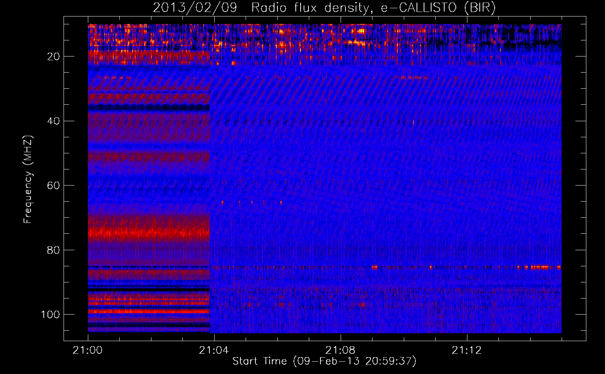Click the 'Frequency (MHZ)' axis label
This screenshot has width=605, height=374.
point(28,180)
